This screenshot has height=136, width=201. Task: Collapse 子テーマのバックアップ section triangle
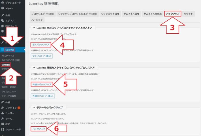[x=34, y=107]
